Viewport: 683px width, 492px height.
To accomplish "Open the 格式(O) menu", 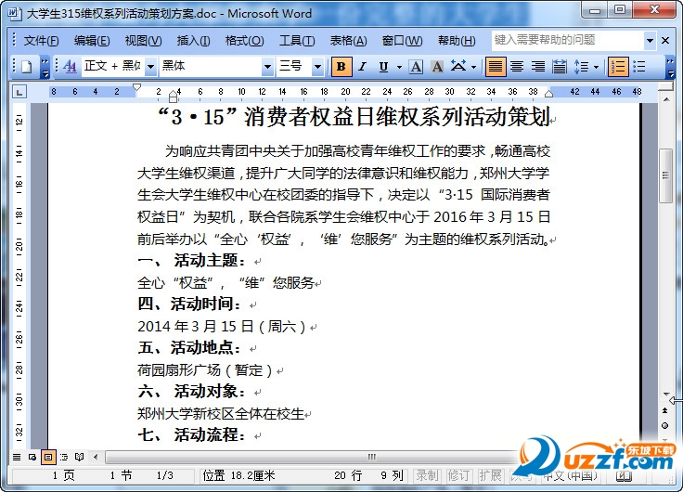I will (244, 41).
